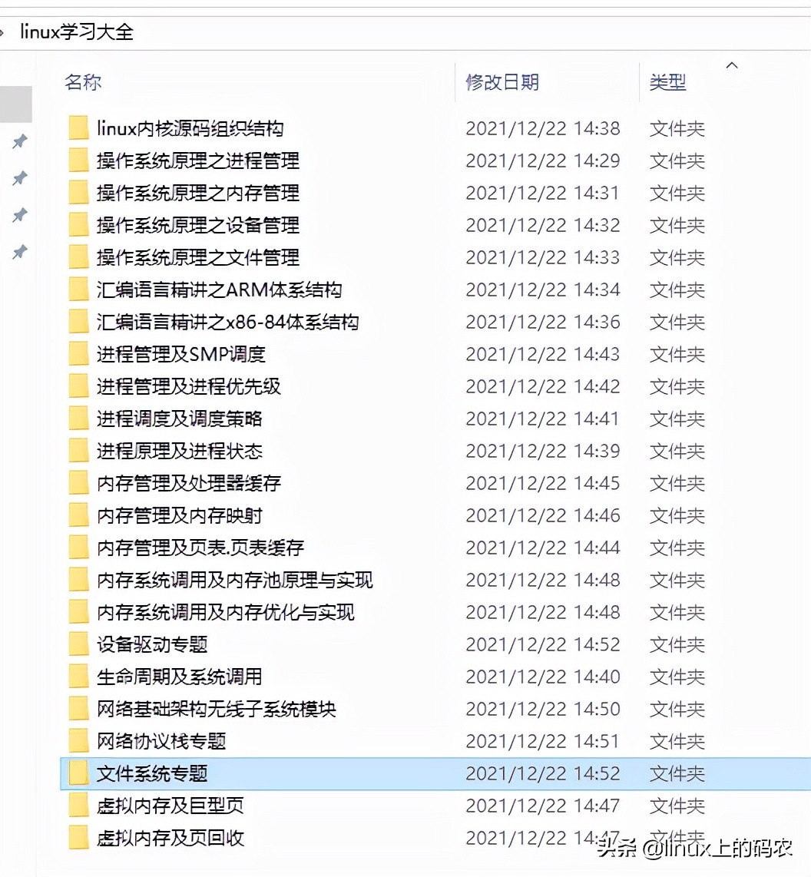Select the 进程调度及调度策略 row date

point(542,419)
